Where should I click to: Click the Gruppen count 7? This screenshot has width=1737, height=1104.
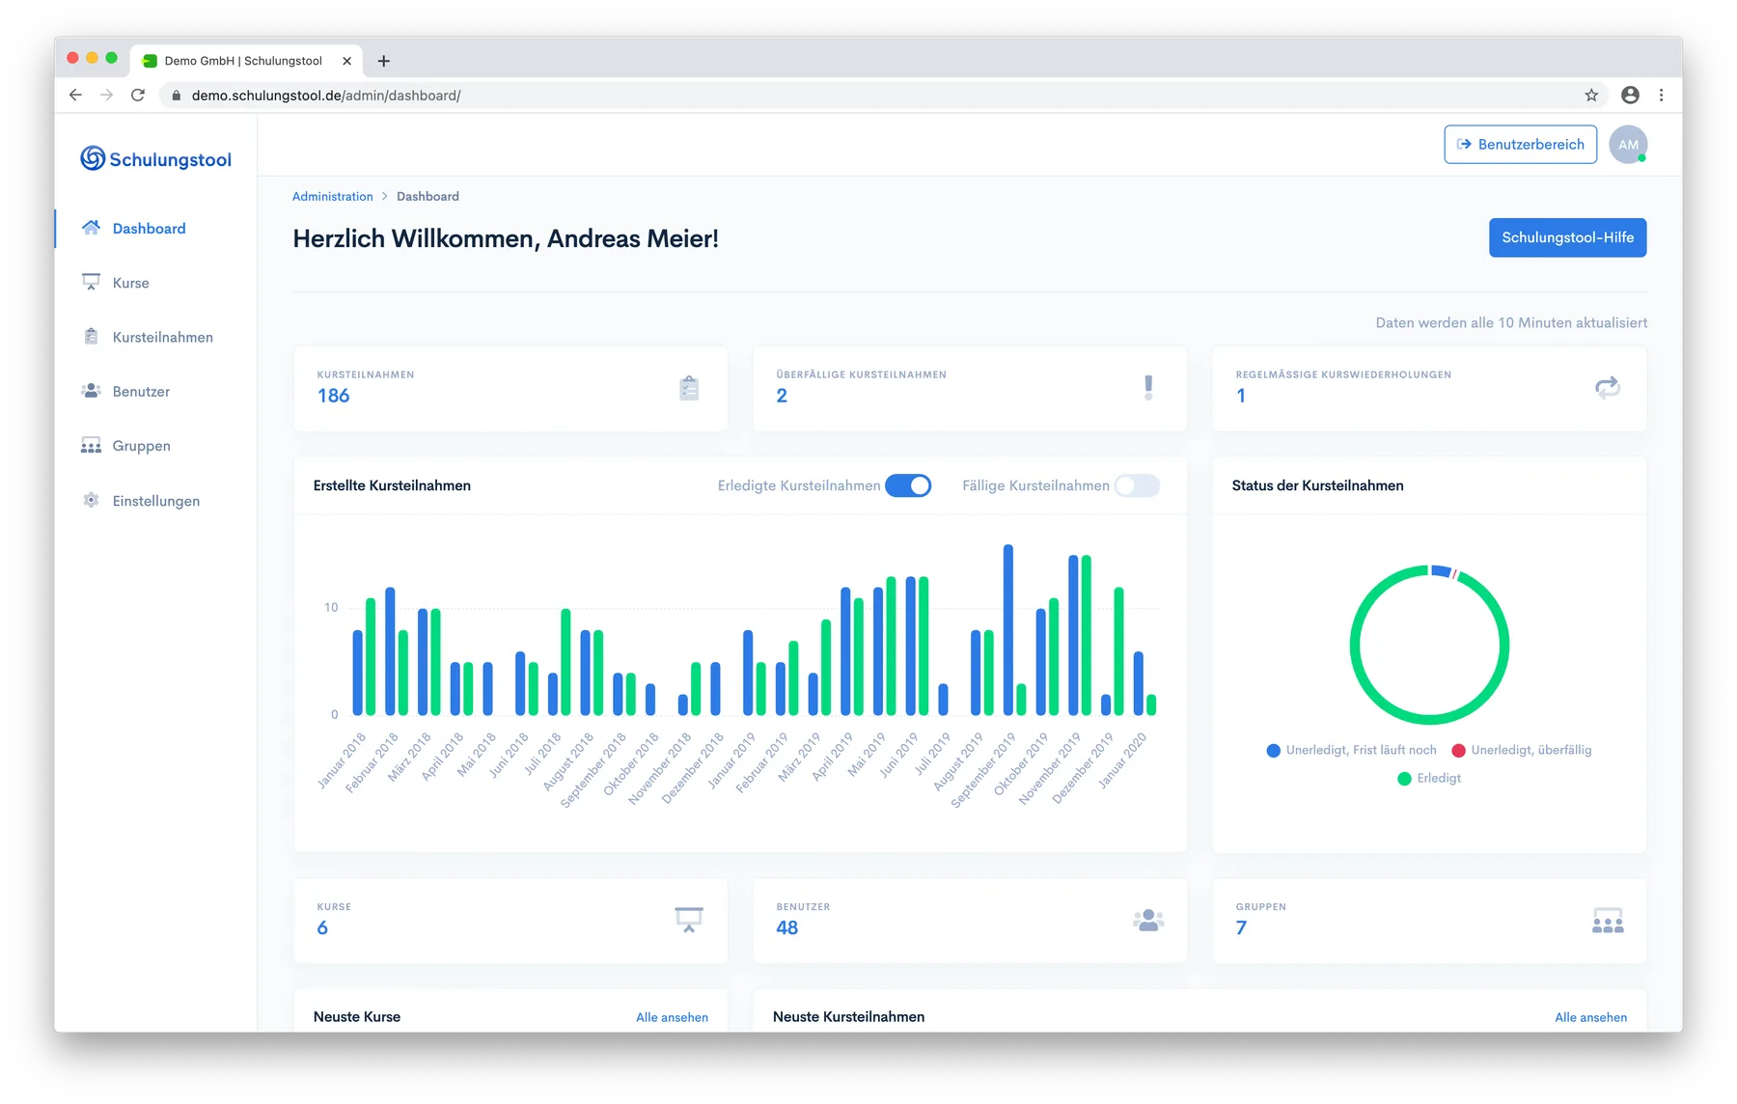[x=1241, y=927]
